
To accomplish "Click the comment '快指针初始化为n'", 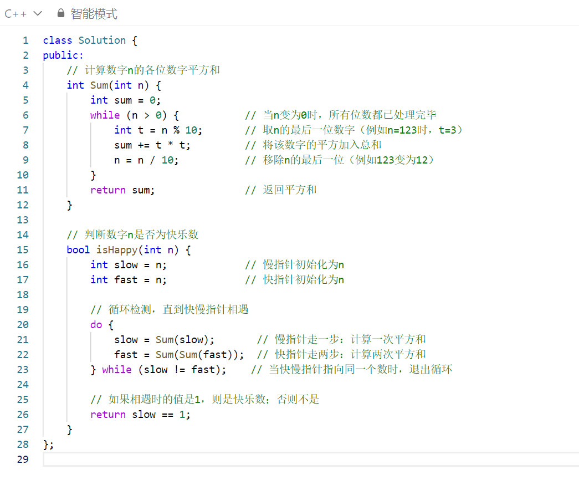I will point(304,279).
